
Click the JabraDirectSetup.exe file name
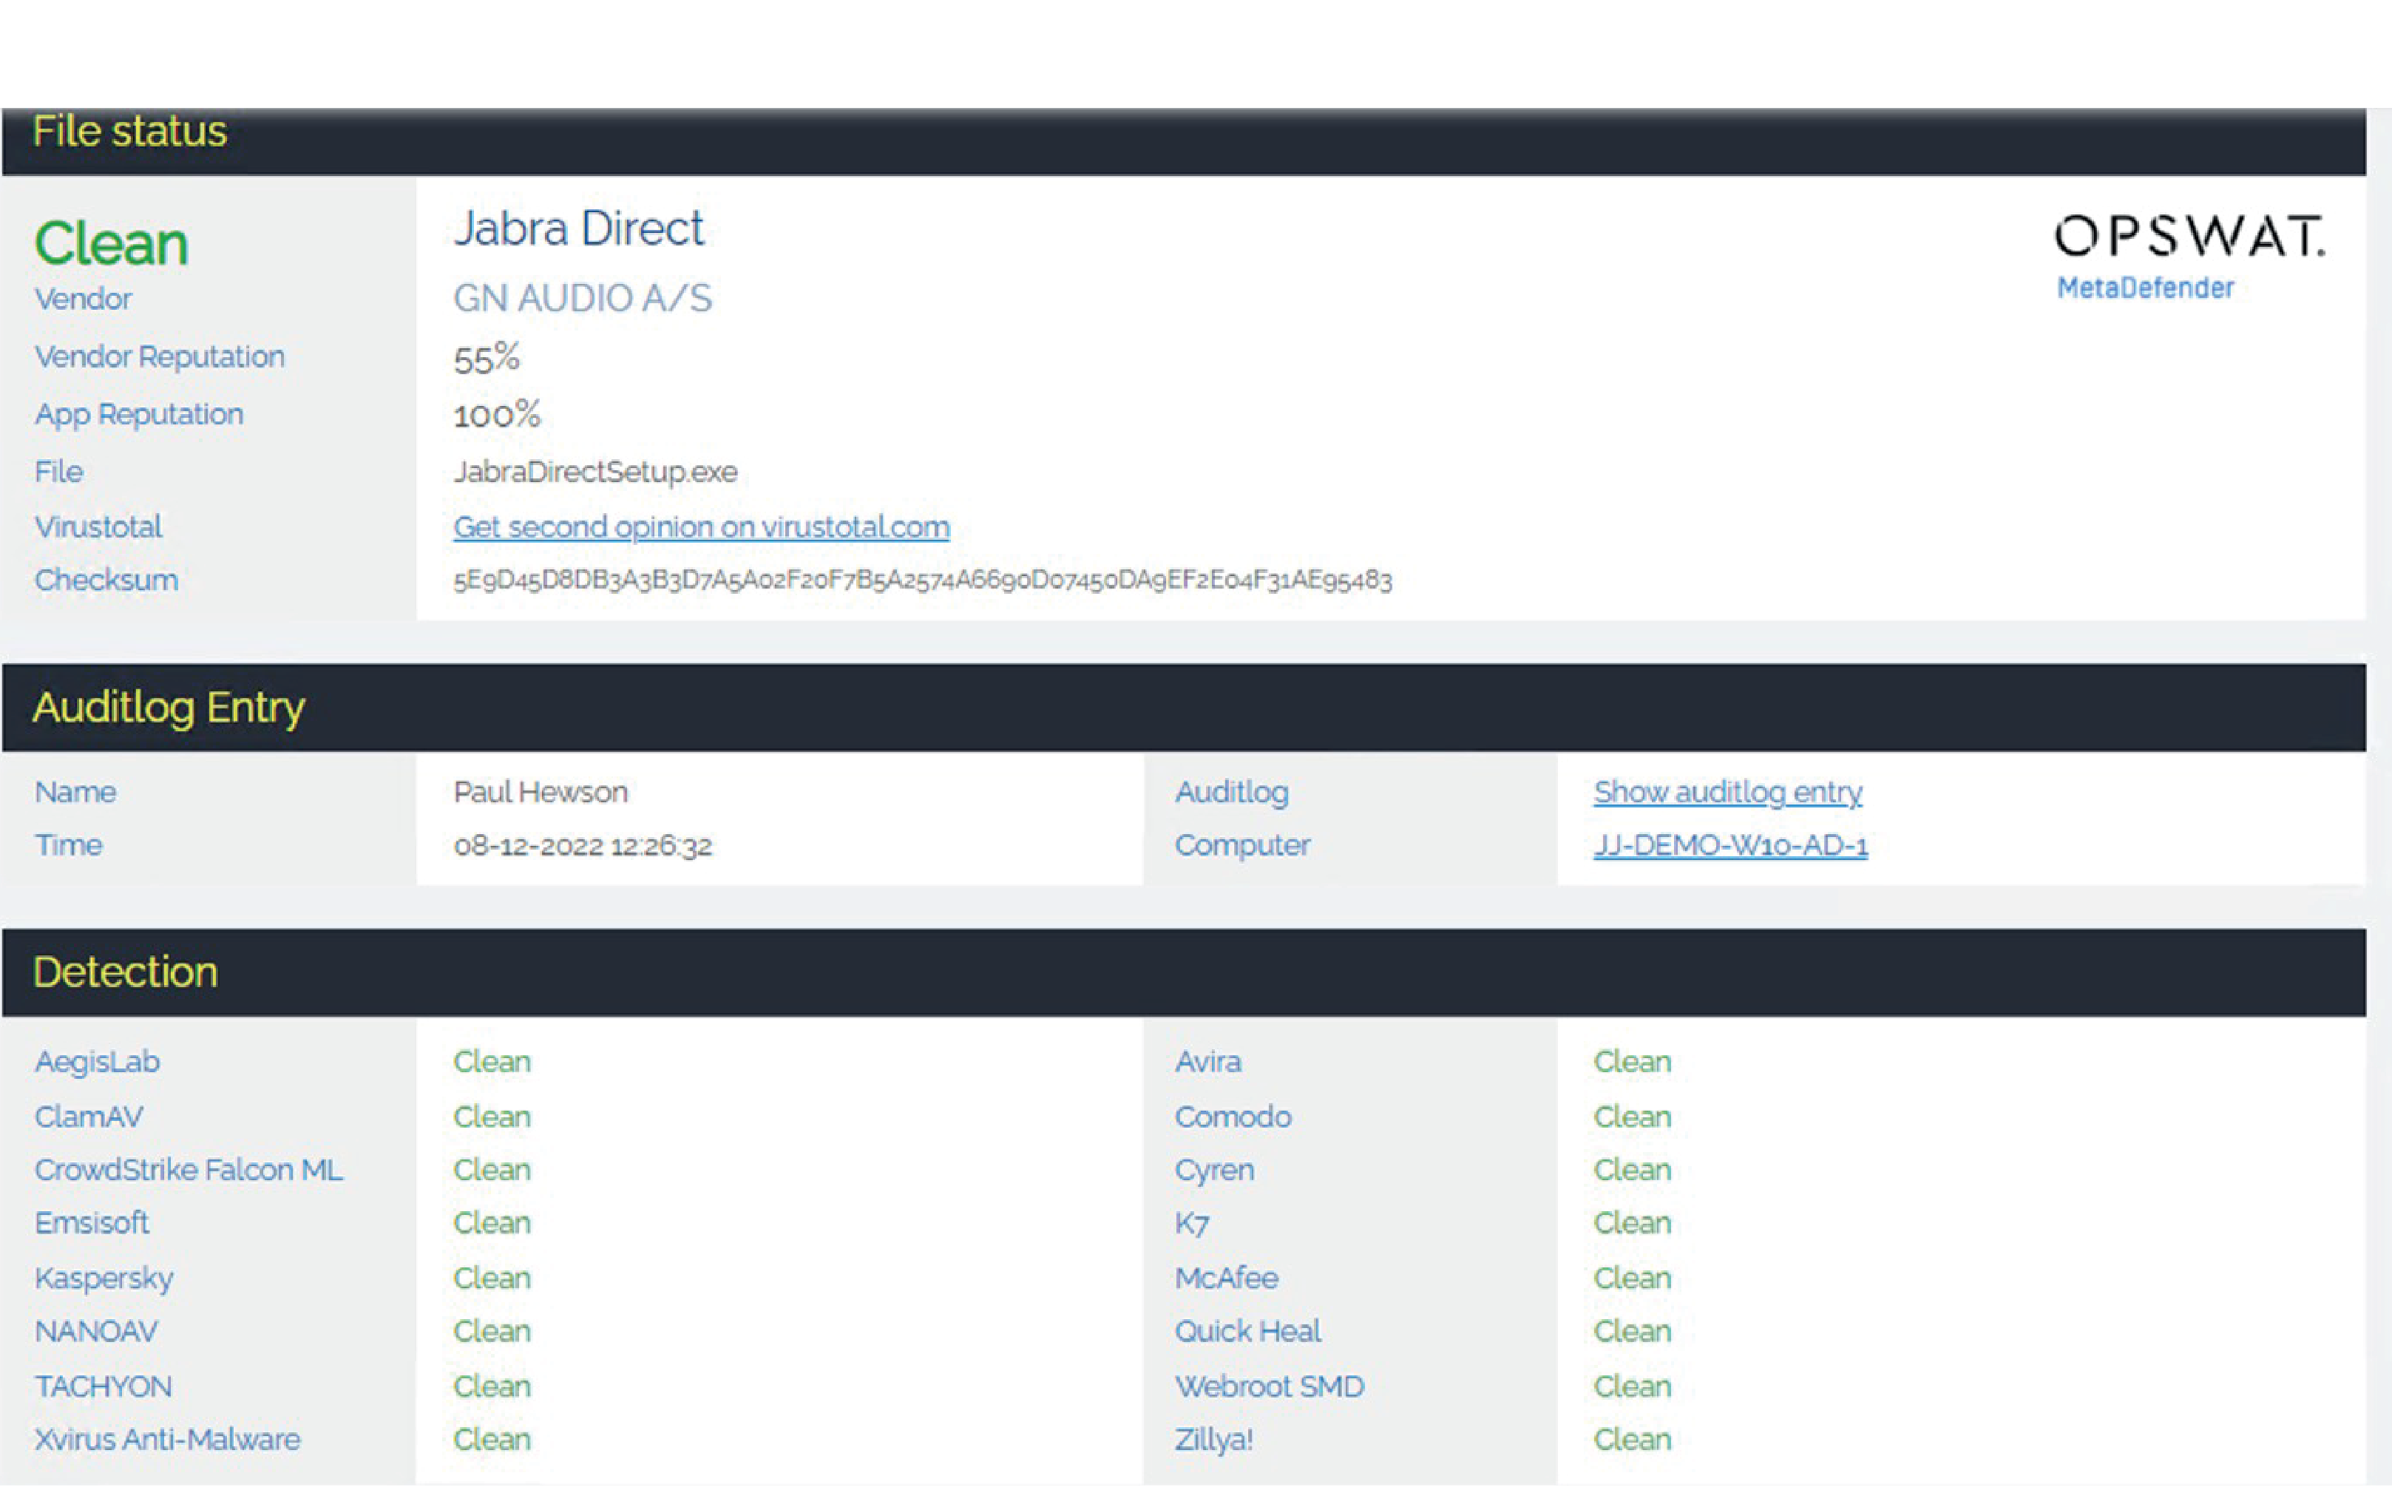[x=594, y=472]
